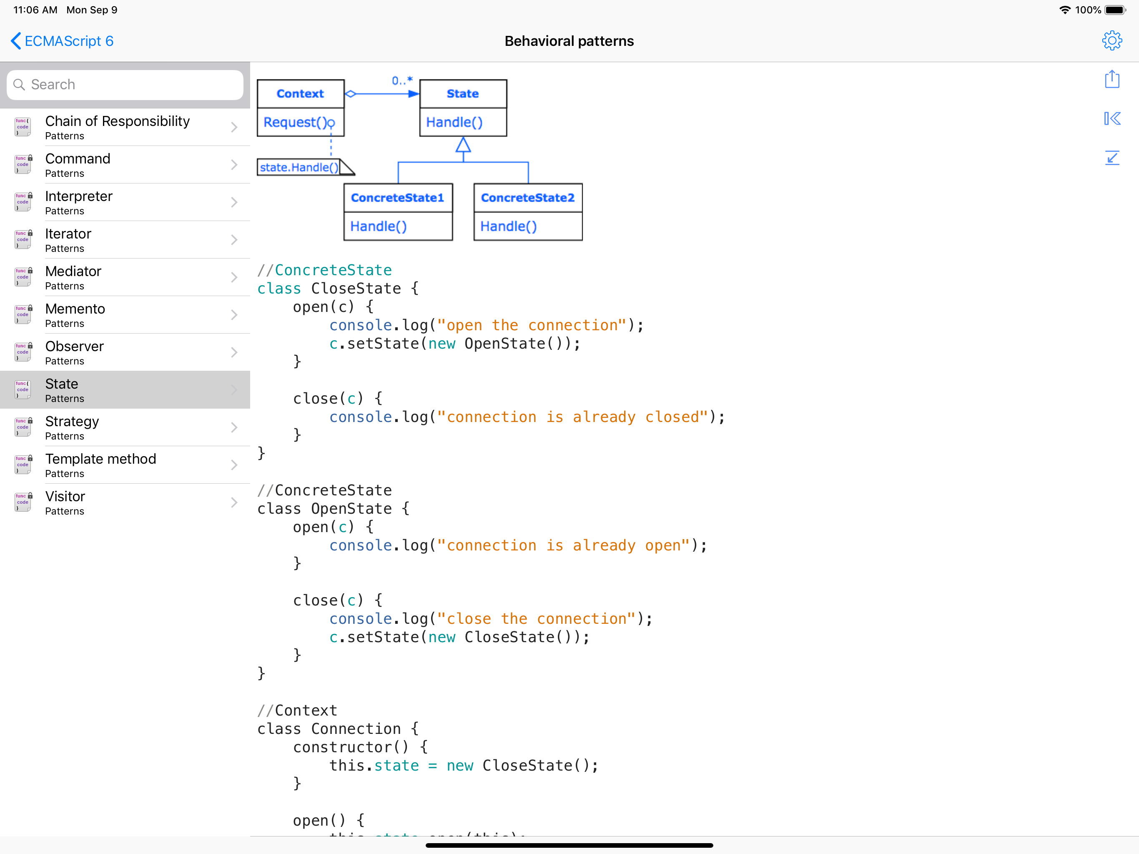Click the diagonal arrow collapse icon

[1112, 158]
